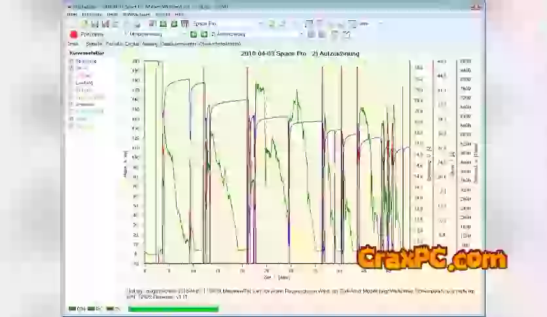Click the device selection toolbar icon
This screenshot has width=547, height=317.
click(x=152, y=24)
